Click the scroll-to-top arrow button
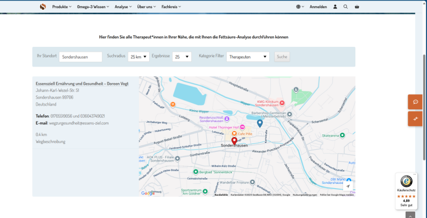The width and height of the screenshot is (427, 218). click(x=410, y=215)
